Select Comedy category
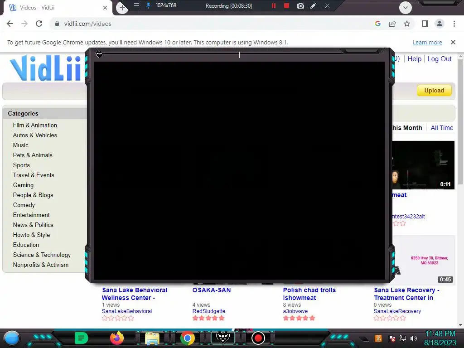The image size is (464, 348). 24,205
